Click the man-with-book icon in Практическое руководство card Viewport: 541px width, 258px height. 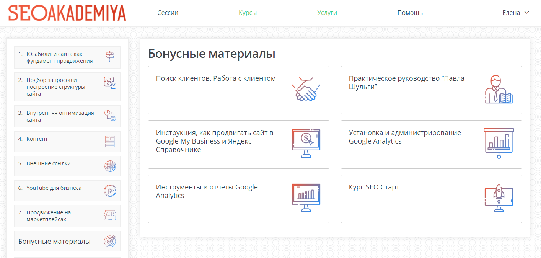tap(499, 90)
